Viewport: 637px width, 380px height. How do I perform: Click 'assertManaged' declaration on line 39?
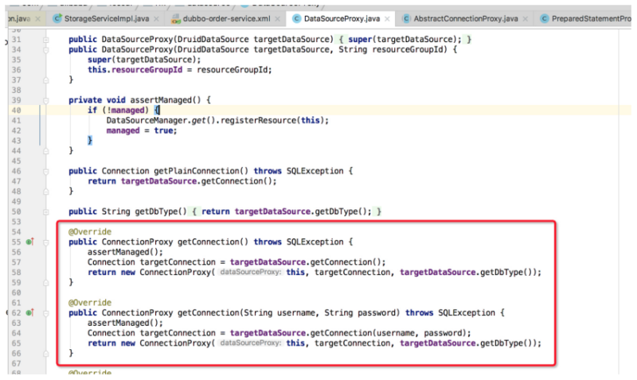click(161, 100)
